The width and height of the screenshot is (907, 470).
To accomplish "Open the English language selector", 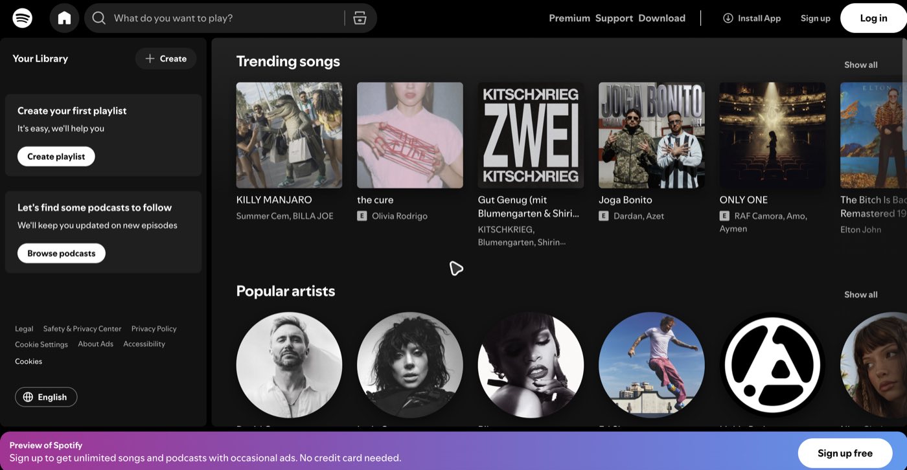I will [46, 397].
